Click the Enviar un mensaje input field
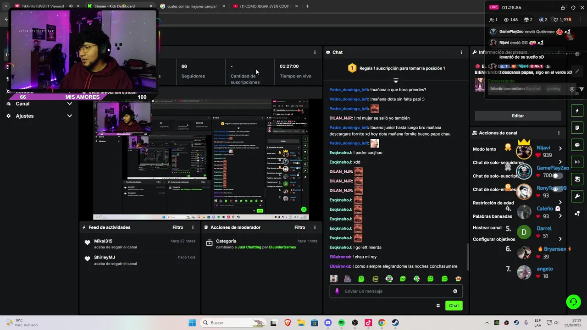Screen dimensions: 587x330 pos(396,291)
